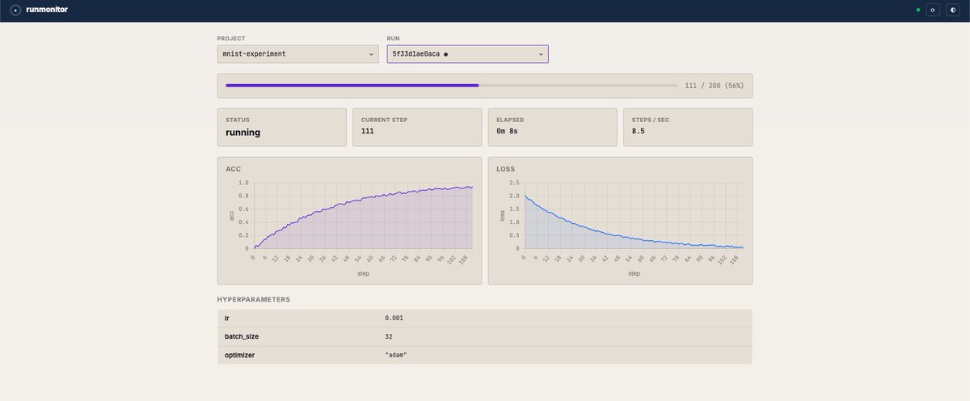Click the runmonitor brand name text
Viewport: 970px width, 401px height.
[x=47, y=11]
